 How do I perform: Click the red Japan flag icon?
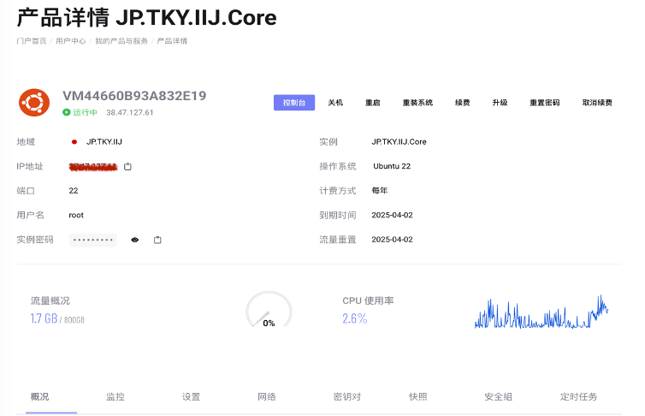(x=74, y=142)
